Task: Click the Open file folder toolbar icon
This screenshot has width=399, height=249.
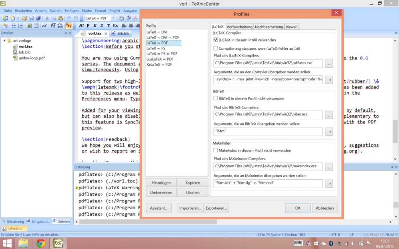Action: coord(25,18)
